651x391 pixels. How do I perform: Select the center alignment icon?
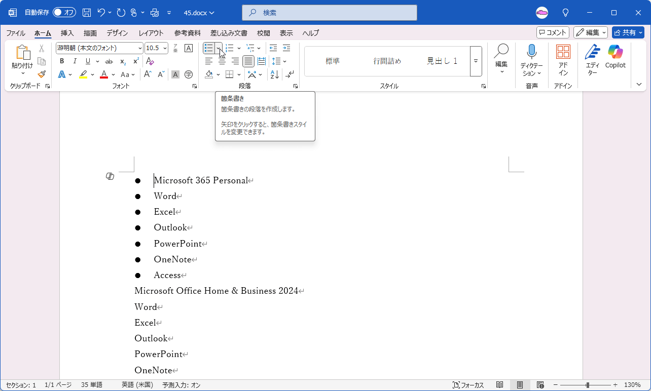pyautogui.click(x=222, y=61)
